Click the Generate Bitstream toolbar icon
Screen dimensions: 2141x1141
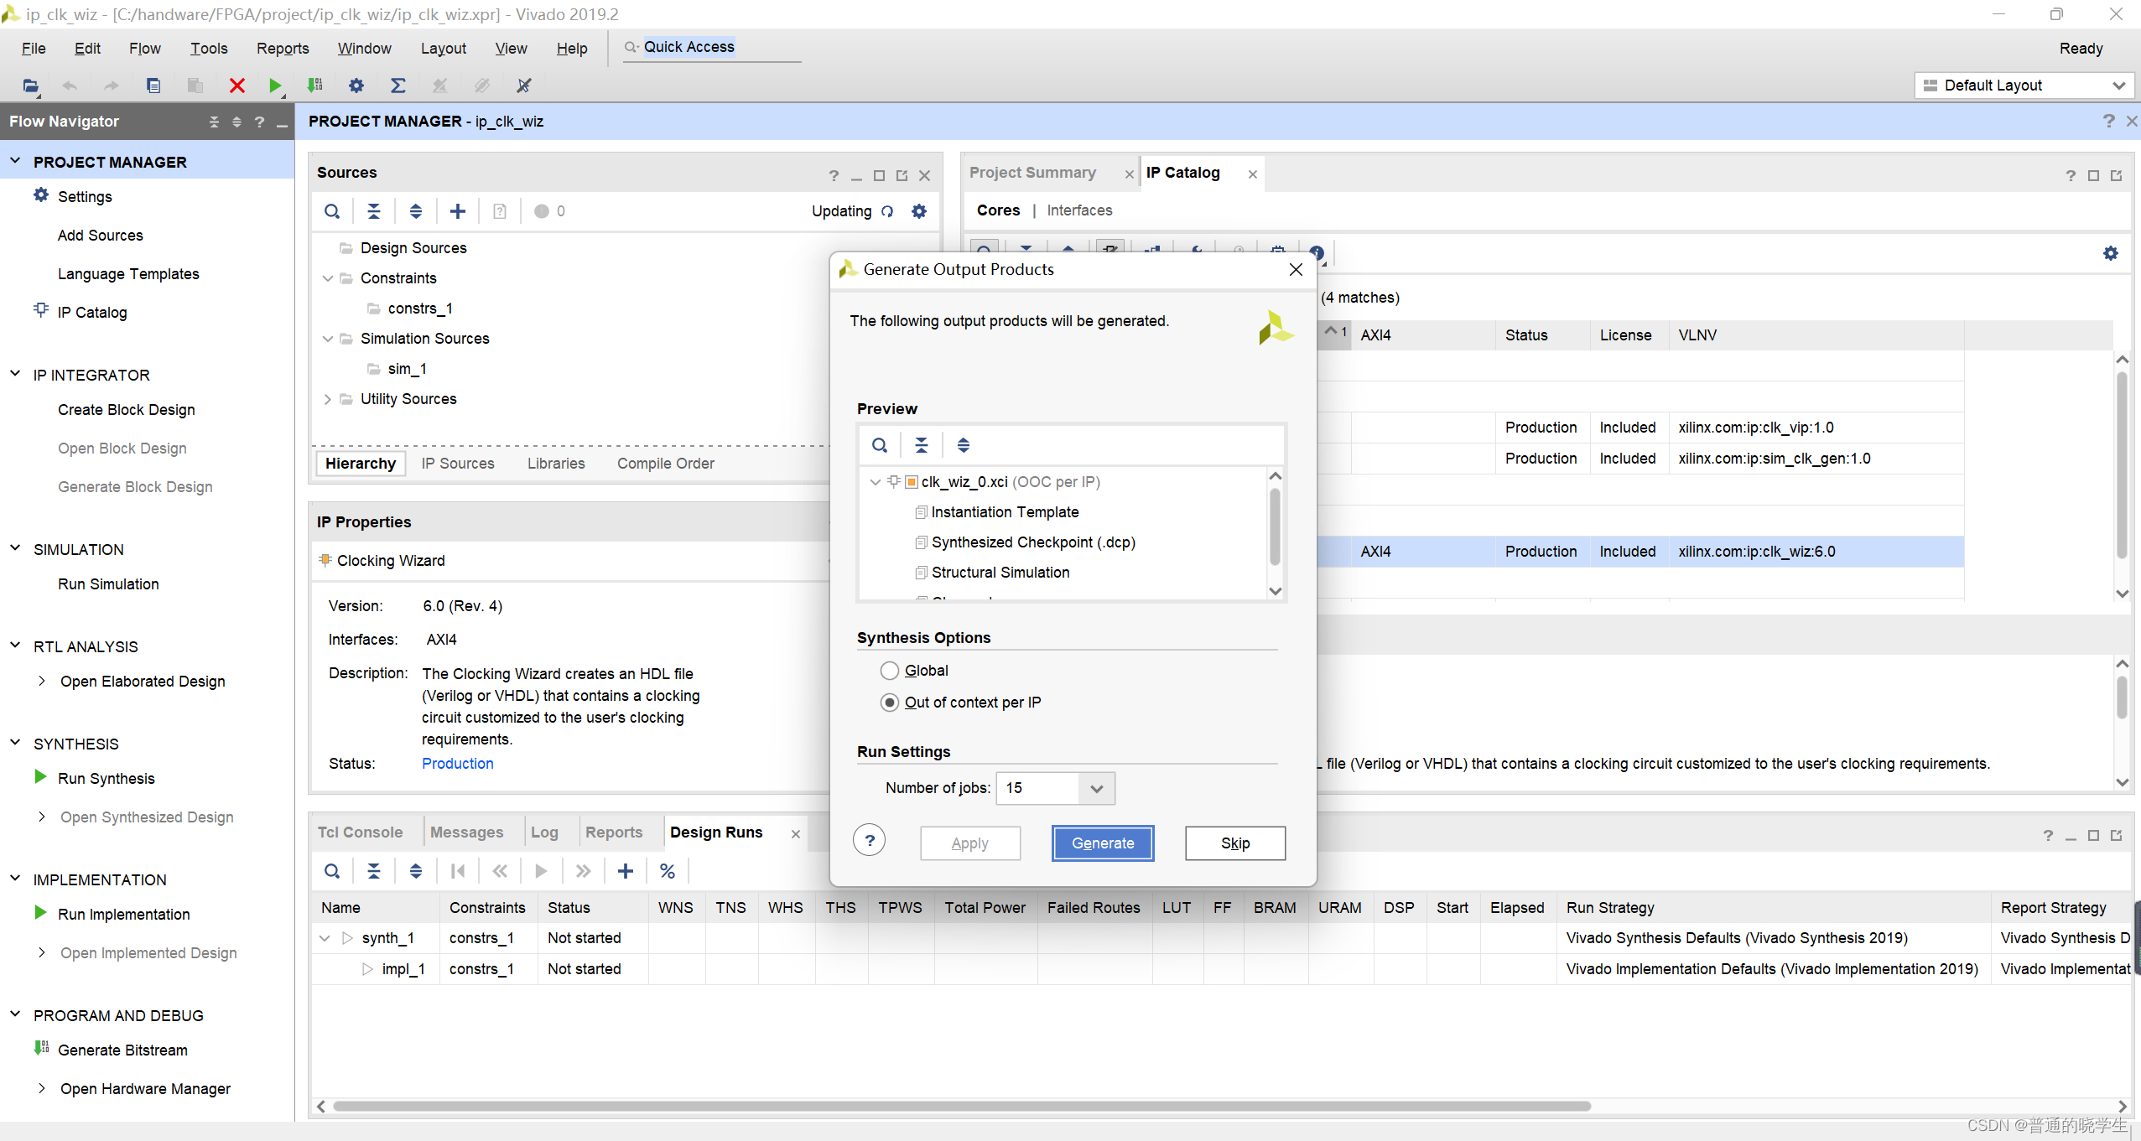[315, 86]
